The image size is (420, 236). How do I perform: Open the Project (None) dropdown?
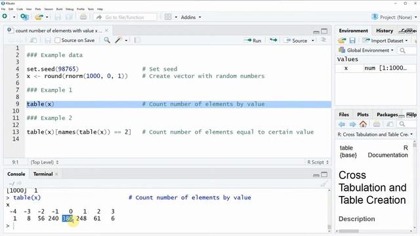pyautogui.click(x=394, y=17)
